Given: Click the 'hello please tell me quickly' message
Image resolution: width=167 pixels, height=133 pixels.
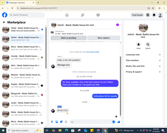Looking at the screenshot, I should 105,96.
